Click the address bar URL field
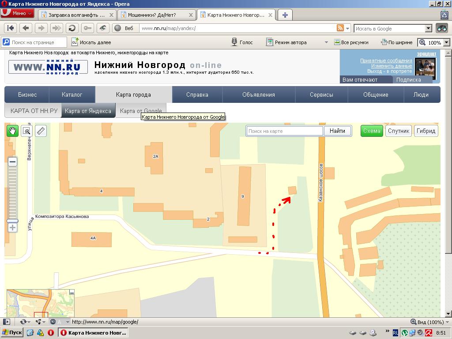The height and width of the screenshot is (339, 452). pos(237,28)
